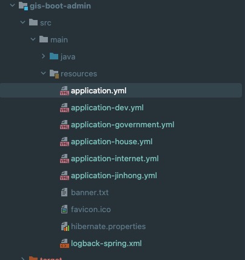Select the main folder label
The height and width of the screenshot is (260, 245).
[59, 39]
